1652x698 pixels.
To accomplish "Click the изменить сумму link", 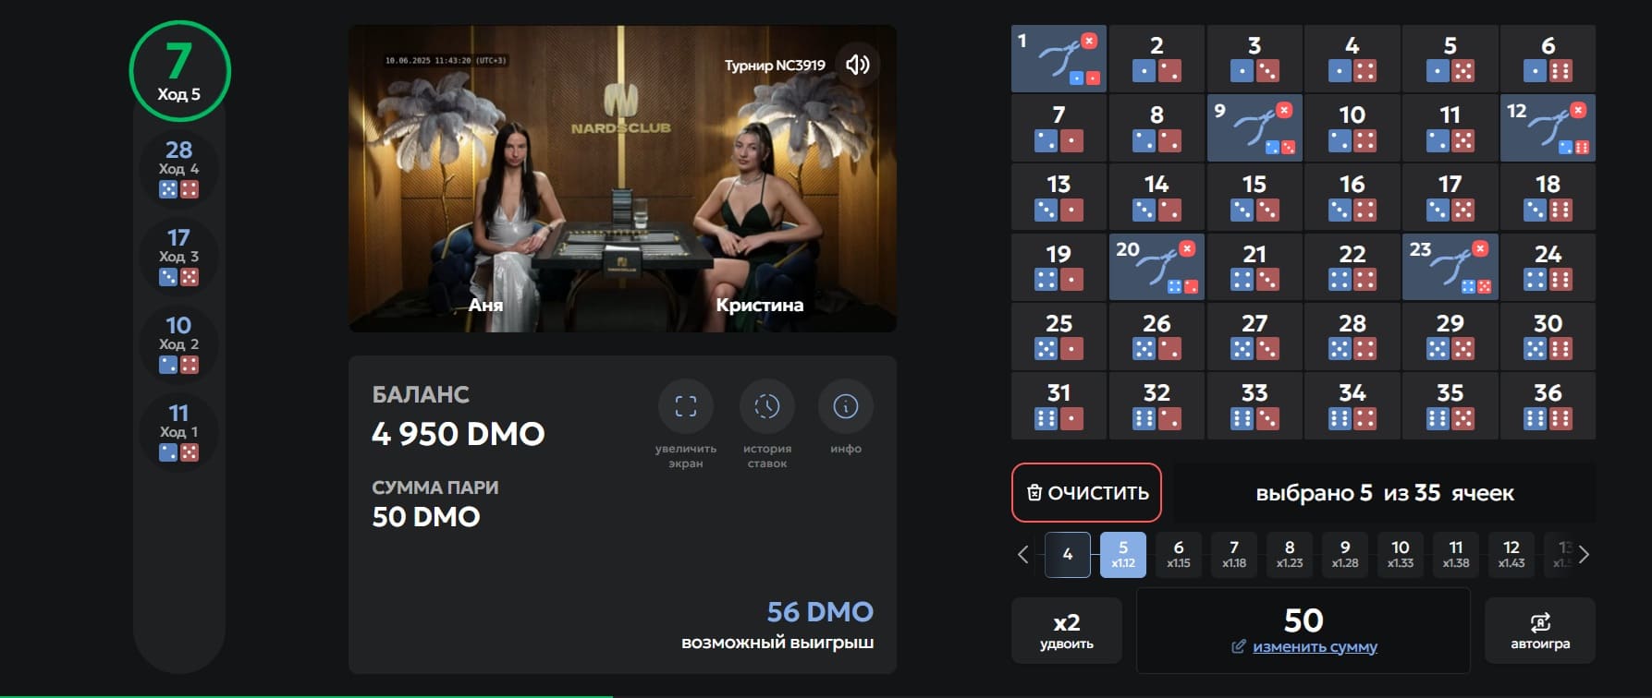I will (x=1314, y=646).
